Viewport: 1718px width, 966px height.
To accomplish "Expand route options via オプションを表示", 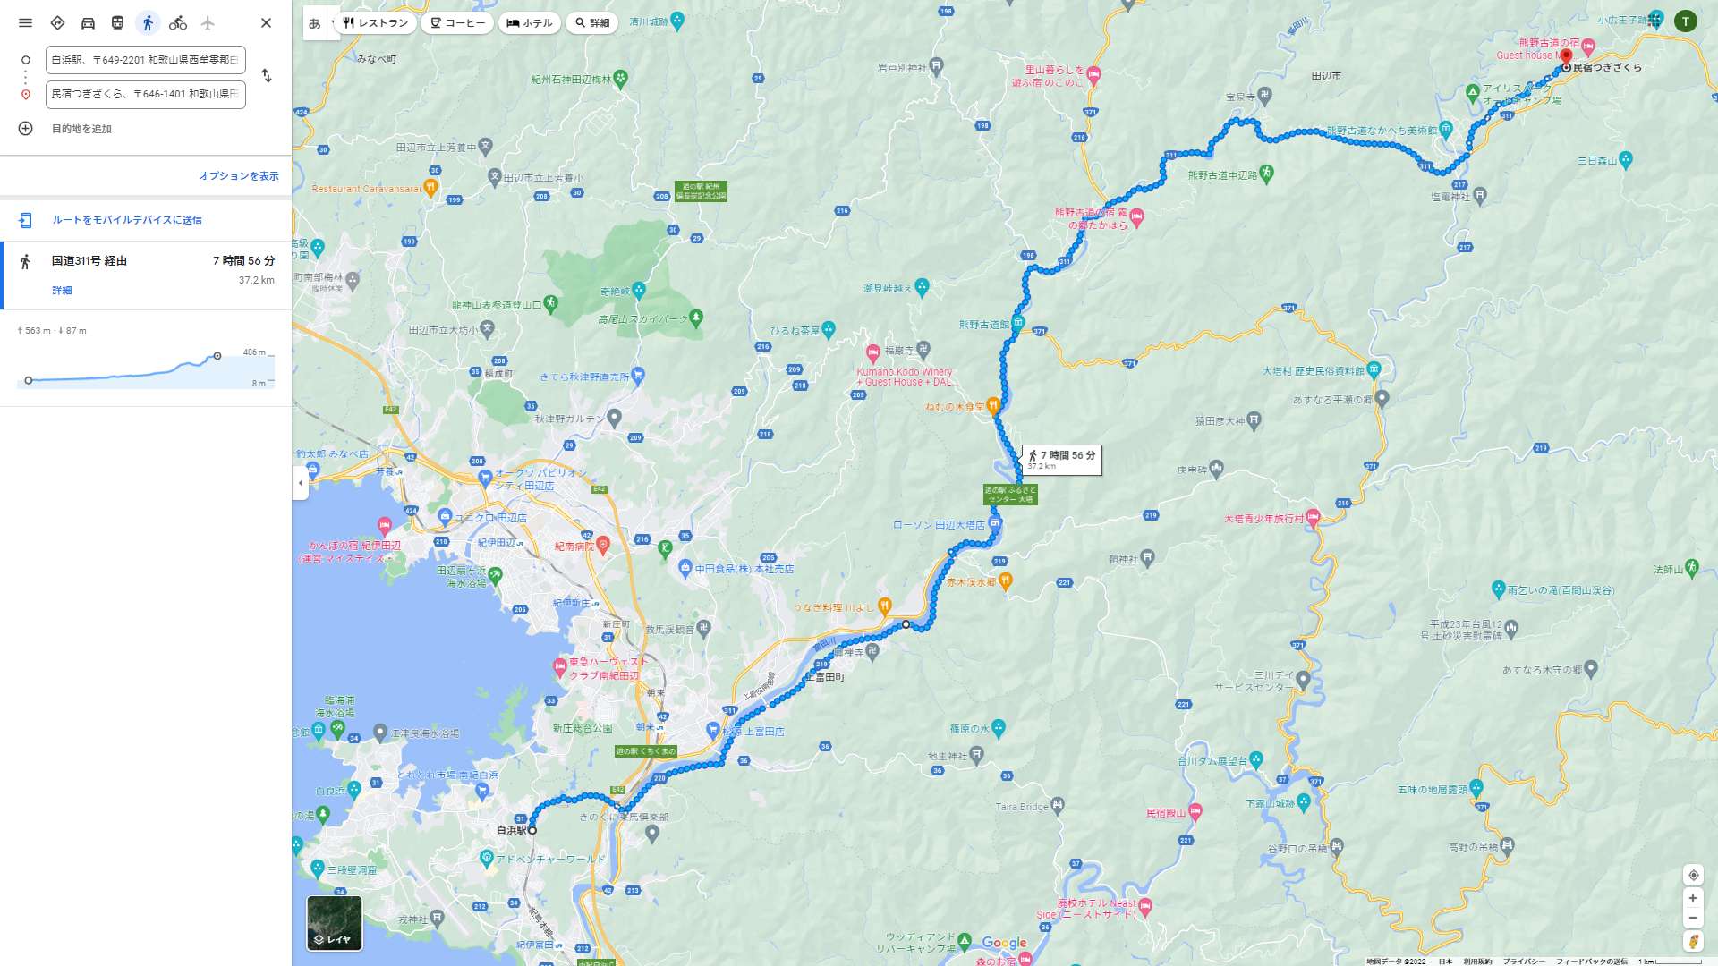I will pos(239,176).
